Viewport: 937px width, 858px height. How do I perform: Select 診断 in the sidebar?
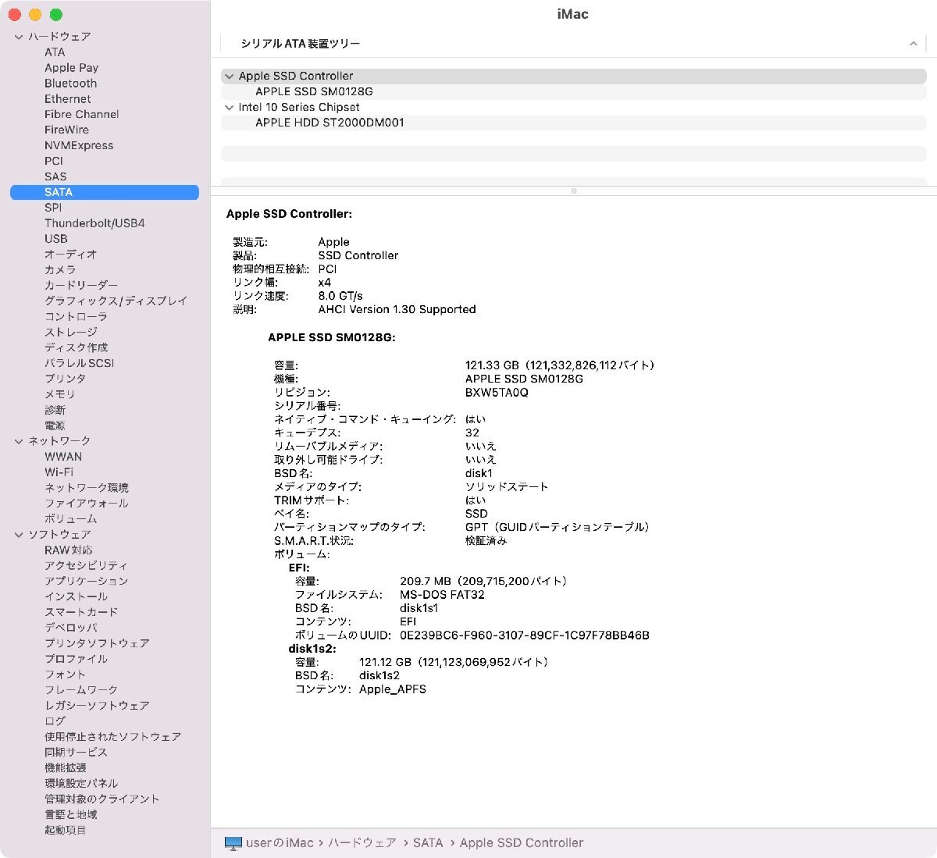point(55,410)
